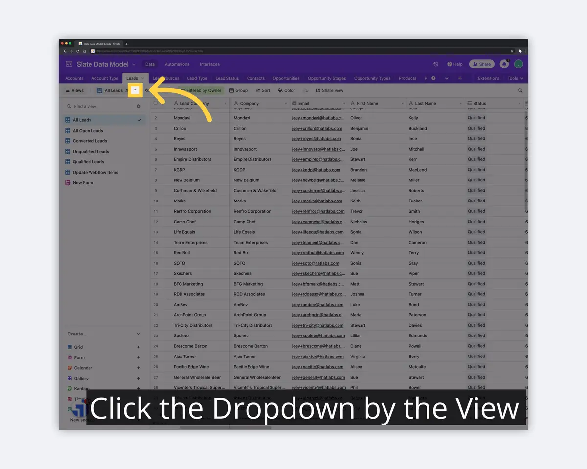Switch to the Interfaces tab
Viewport: 587px width, 469px height.
tap(209, 64)
